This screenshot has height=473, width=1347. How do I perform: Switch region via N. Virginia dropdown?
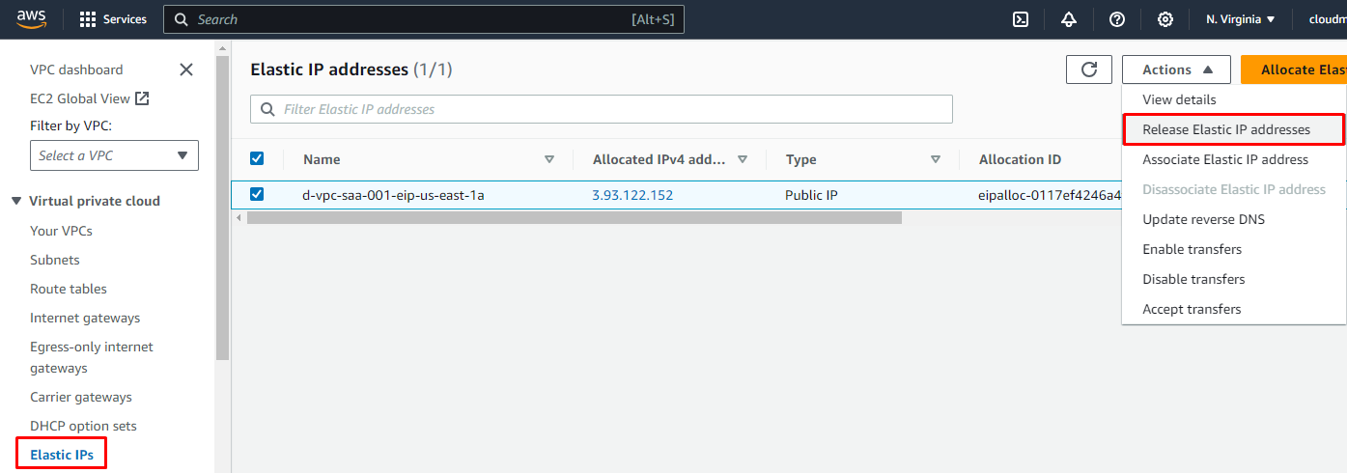click(1241, 19)
